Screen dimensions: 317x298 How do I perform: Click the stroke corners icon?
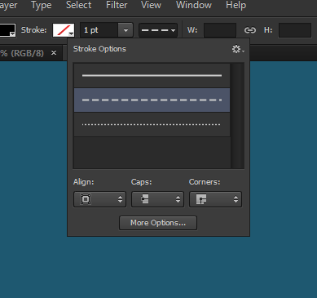coord(201,199)
